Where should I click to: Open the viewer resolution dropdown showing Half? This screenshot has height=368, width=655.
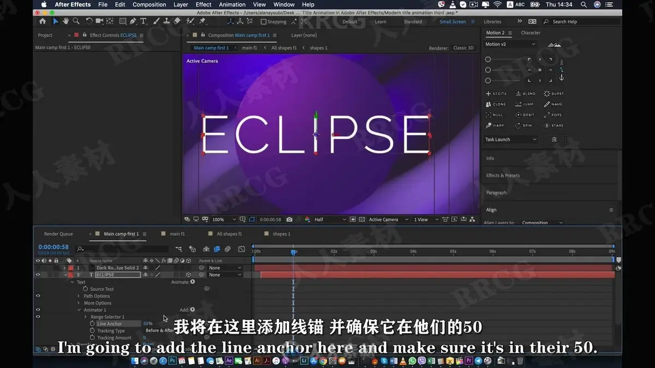coord(330,220)
